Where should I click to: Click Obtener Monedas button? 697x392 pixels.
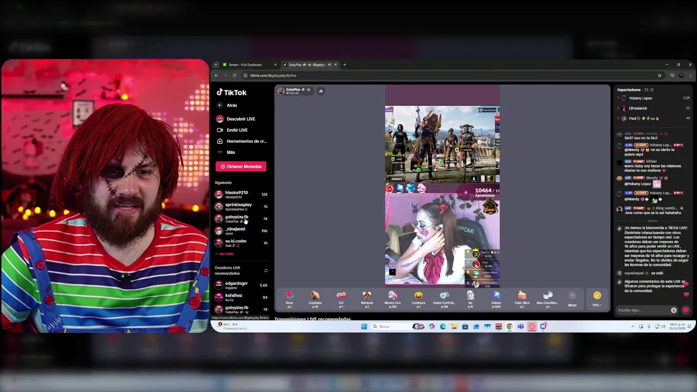241,167
